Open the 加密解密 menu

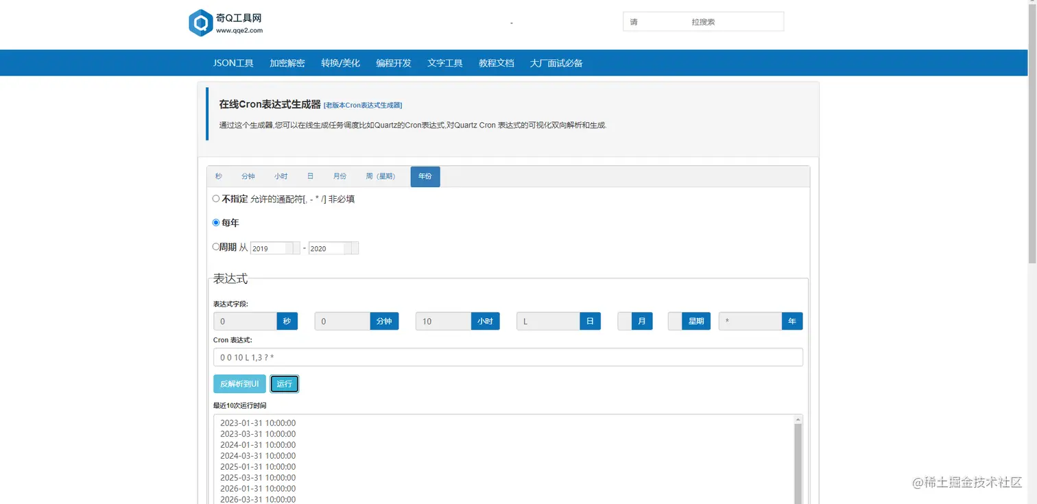click(287, 63)
